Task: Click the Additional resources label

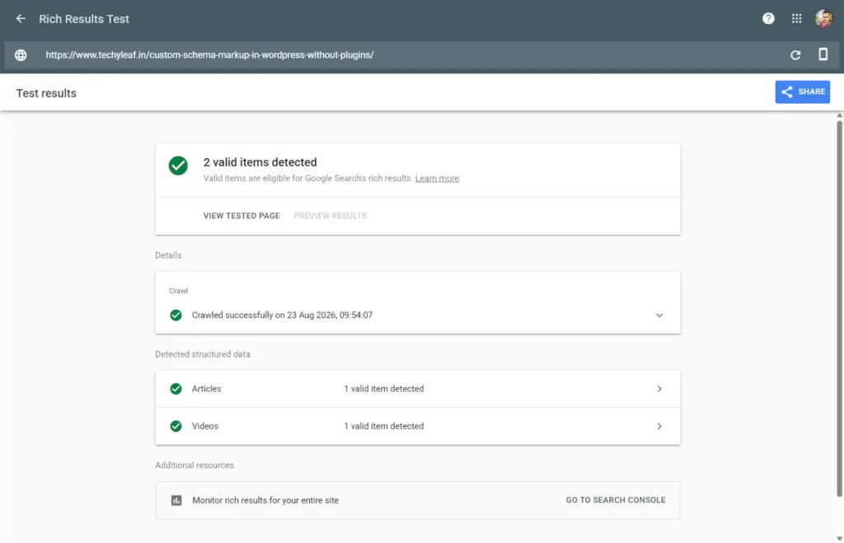Action: tap(195, 465)
